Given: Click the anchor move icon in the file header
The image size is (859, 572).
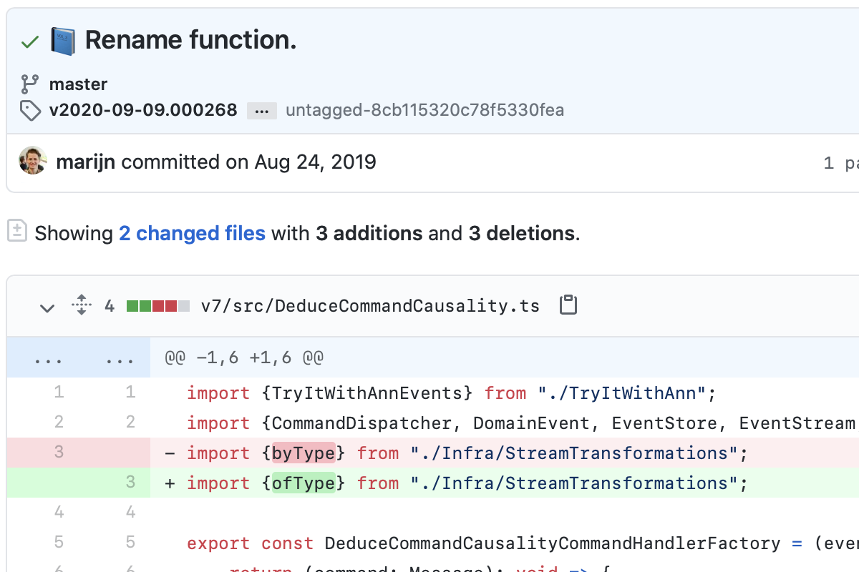Looking at the screenshot, I should coord(81,305).
